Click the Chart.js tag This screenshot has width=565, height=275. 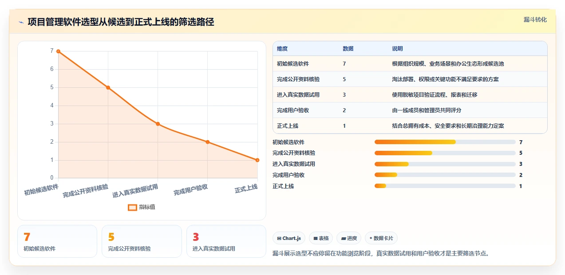(x=289, y=238)
